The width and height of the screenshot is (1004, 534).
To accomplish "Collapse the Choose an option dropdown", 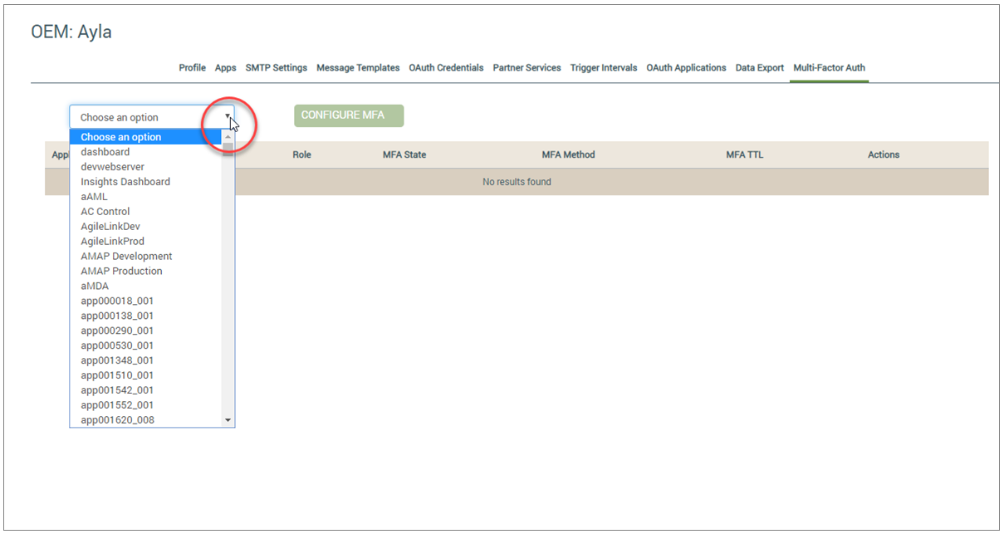I will point(152,117).
